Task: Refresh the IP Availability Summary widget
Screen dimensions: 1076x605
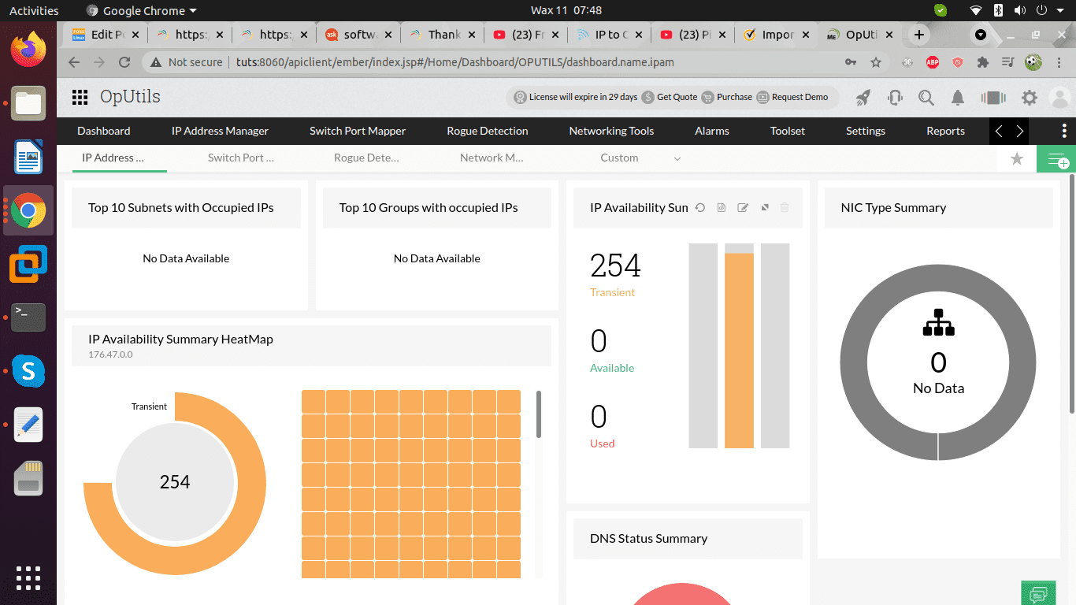Action: tap(699, 208)
